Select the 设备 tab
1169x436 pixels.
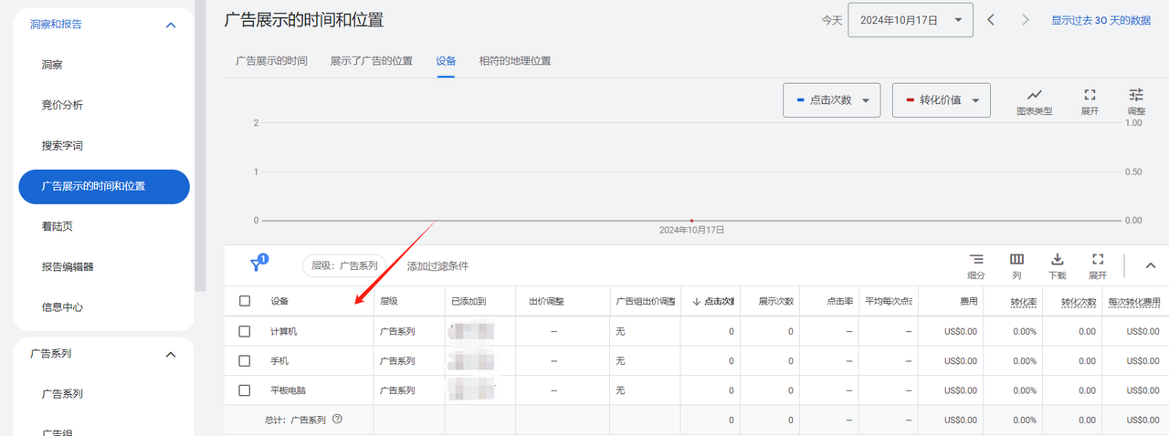pyautogui.click(x=446, y=61)
